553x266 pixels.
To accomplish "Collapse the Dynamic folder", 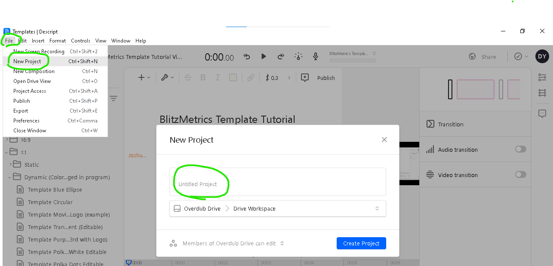I will [10, 177].
